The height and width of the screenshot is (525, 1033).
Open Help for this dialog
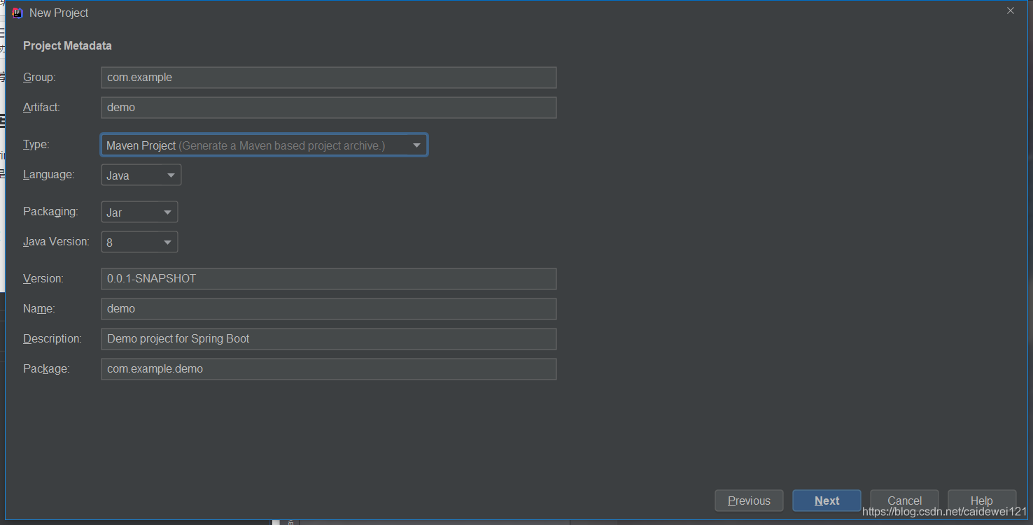click(x=981, y=501)
